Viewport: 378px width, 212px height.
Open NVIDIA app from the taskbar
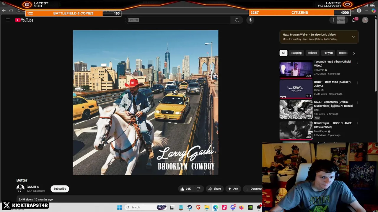point(250,207)
